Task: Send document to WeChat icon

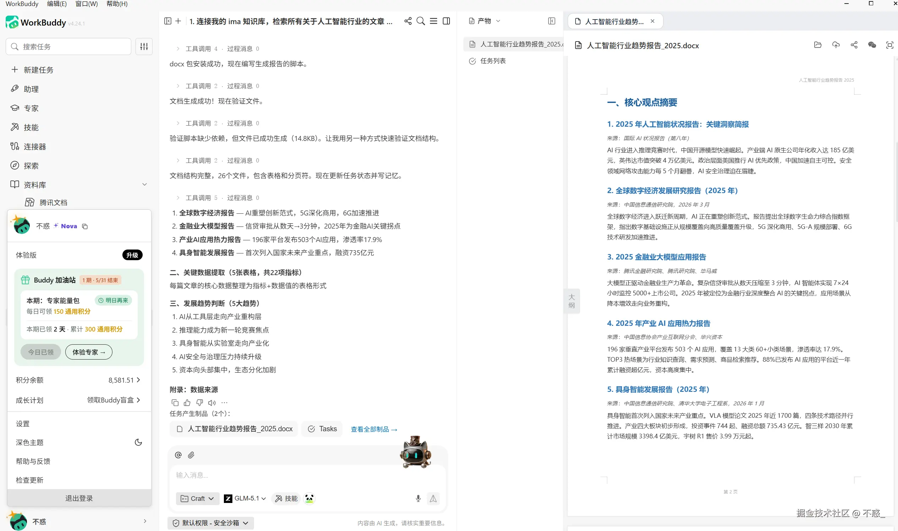Action: click(872, 45)
